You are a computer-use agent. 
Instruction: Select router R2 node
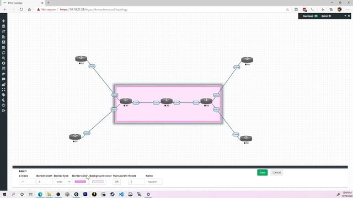coord(167,101)
